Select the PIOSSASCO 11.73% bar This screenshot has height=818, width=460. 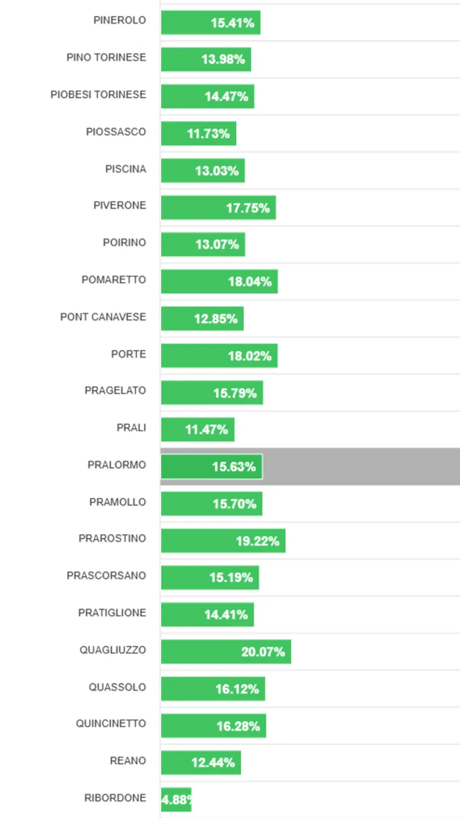pyautogui.click(x=198, y=134)
